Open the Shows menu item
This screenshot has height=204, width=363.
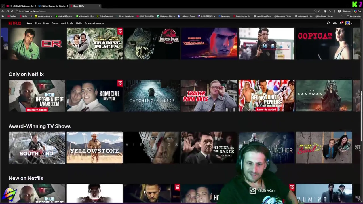click(37, 23)
